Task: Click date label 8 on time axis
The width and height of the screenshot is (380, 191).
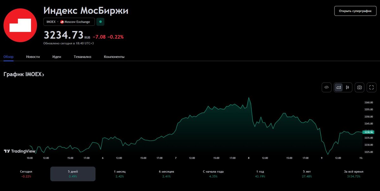Action: pyautogui.click(x=249, y=158)
